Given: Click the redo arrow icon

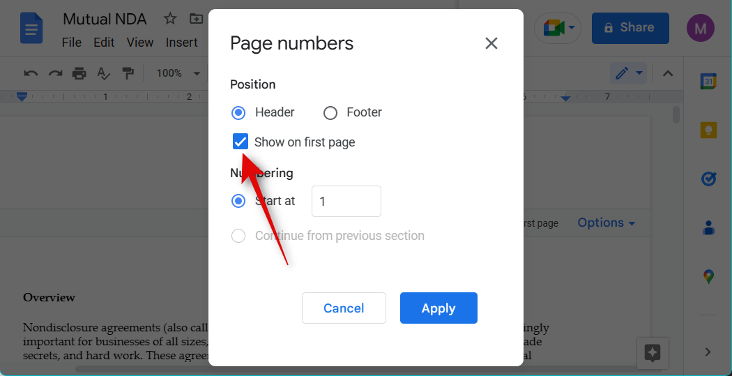Looking at the screenshot, I should tap(55, 73).
